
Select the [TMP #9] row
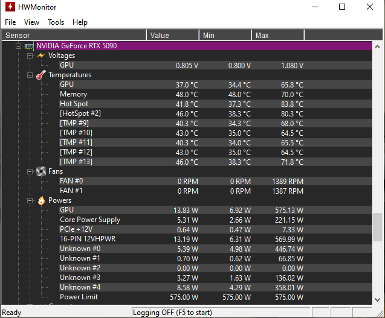point(216,123)
